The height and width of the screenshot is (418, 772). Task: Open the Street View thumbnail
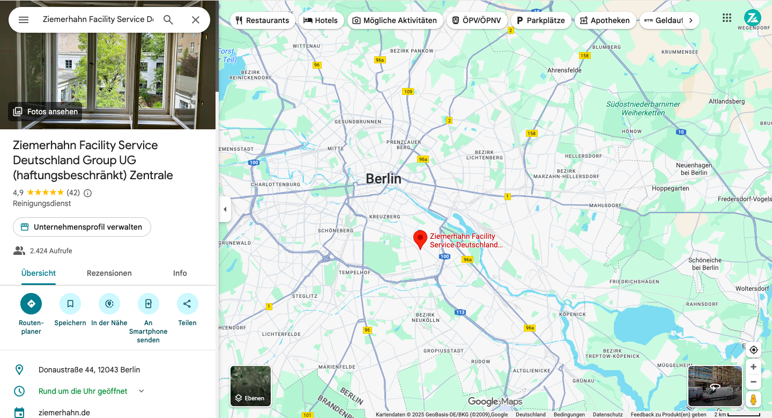tap(715, 386)
